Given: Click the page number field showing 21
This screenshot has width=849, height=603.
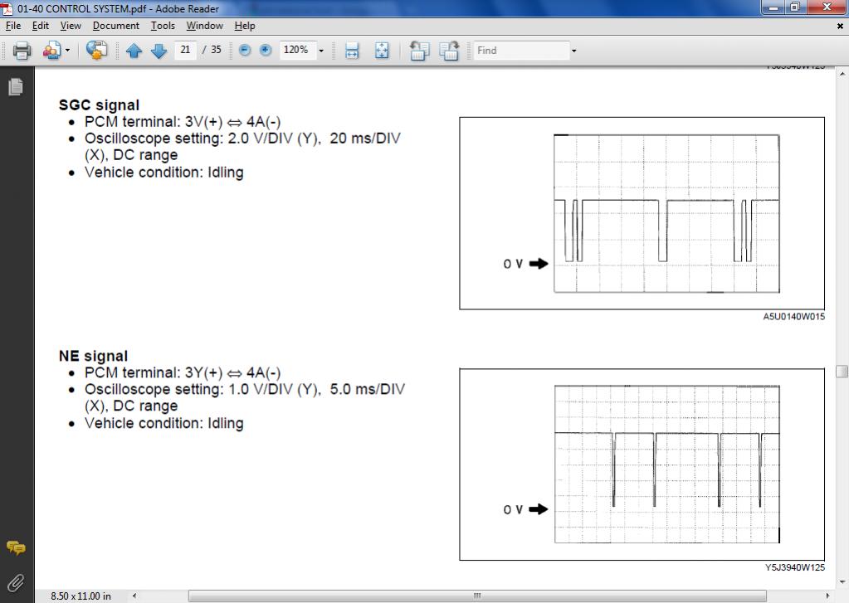Looking at the screenshot, I should [x=185, y=51].
